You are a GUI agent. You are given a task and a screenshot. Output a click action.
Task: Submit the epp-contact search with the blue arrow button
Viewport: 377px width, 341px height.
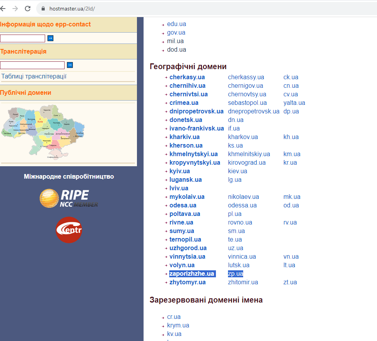pyautogui.click(x=50, y=38)
